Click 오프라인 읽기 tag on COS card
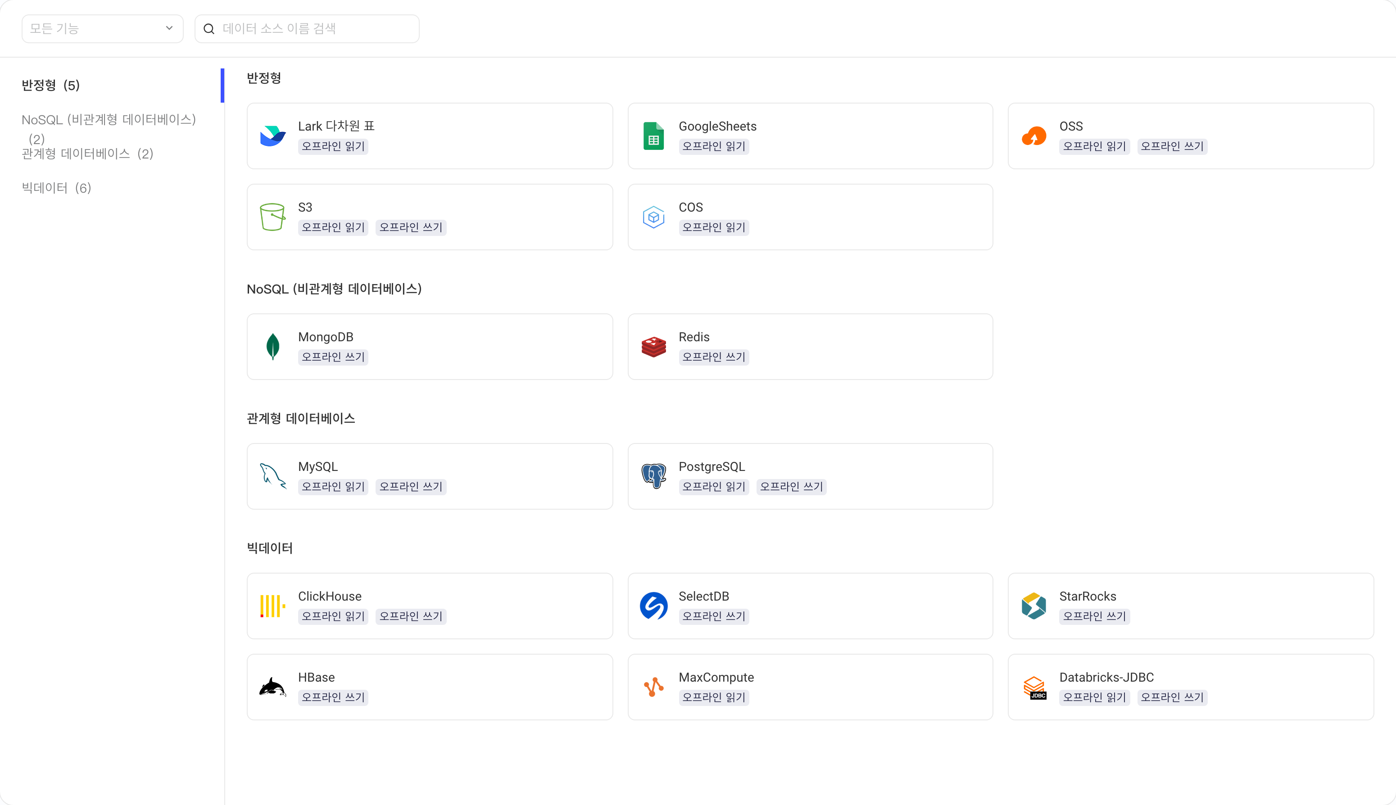Image resolution: width=1396 pixels, height=805 pixels. coord(714,227)
